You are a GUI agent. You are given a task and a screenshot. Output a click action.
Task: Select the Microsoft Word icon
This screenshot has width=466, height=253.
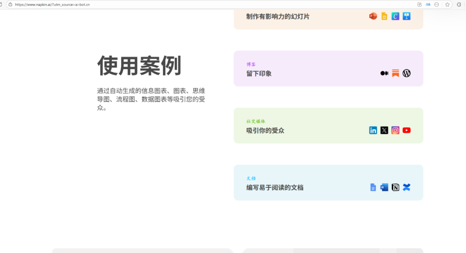click(384, 187)
